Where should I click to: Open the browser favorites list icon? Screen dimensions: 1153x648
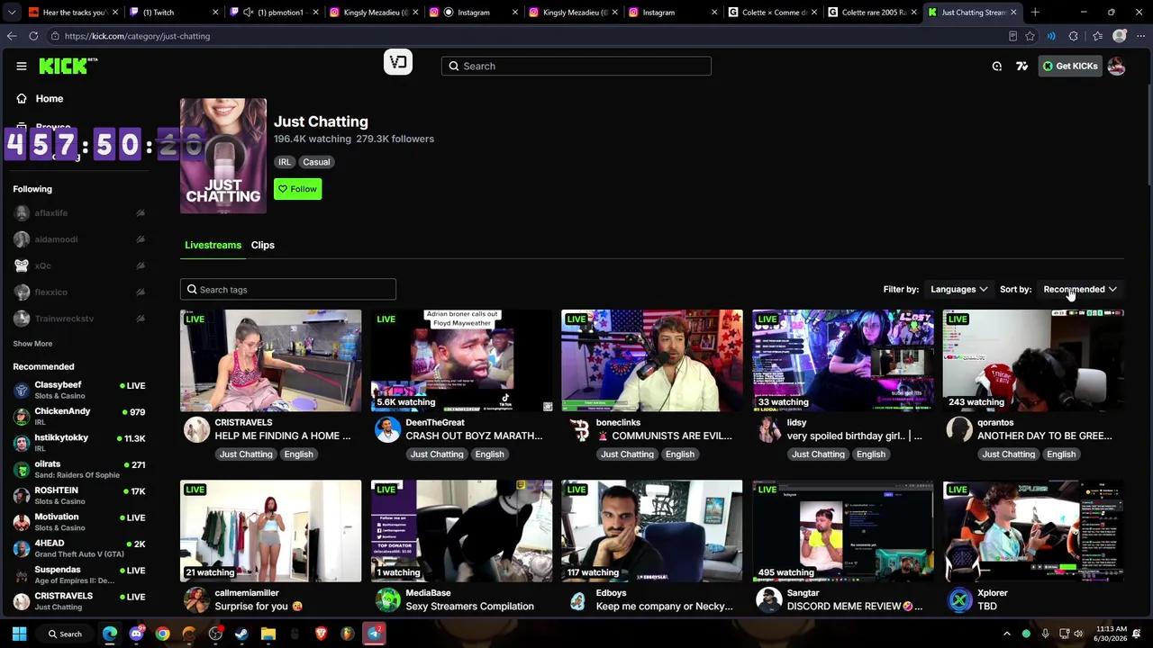tap(1097, 36)
